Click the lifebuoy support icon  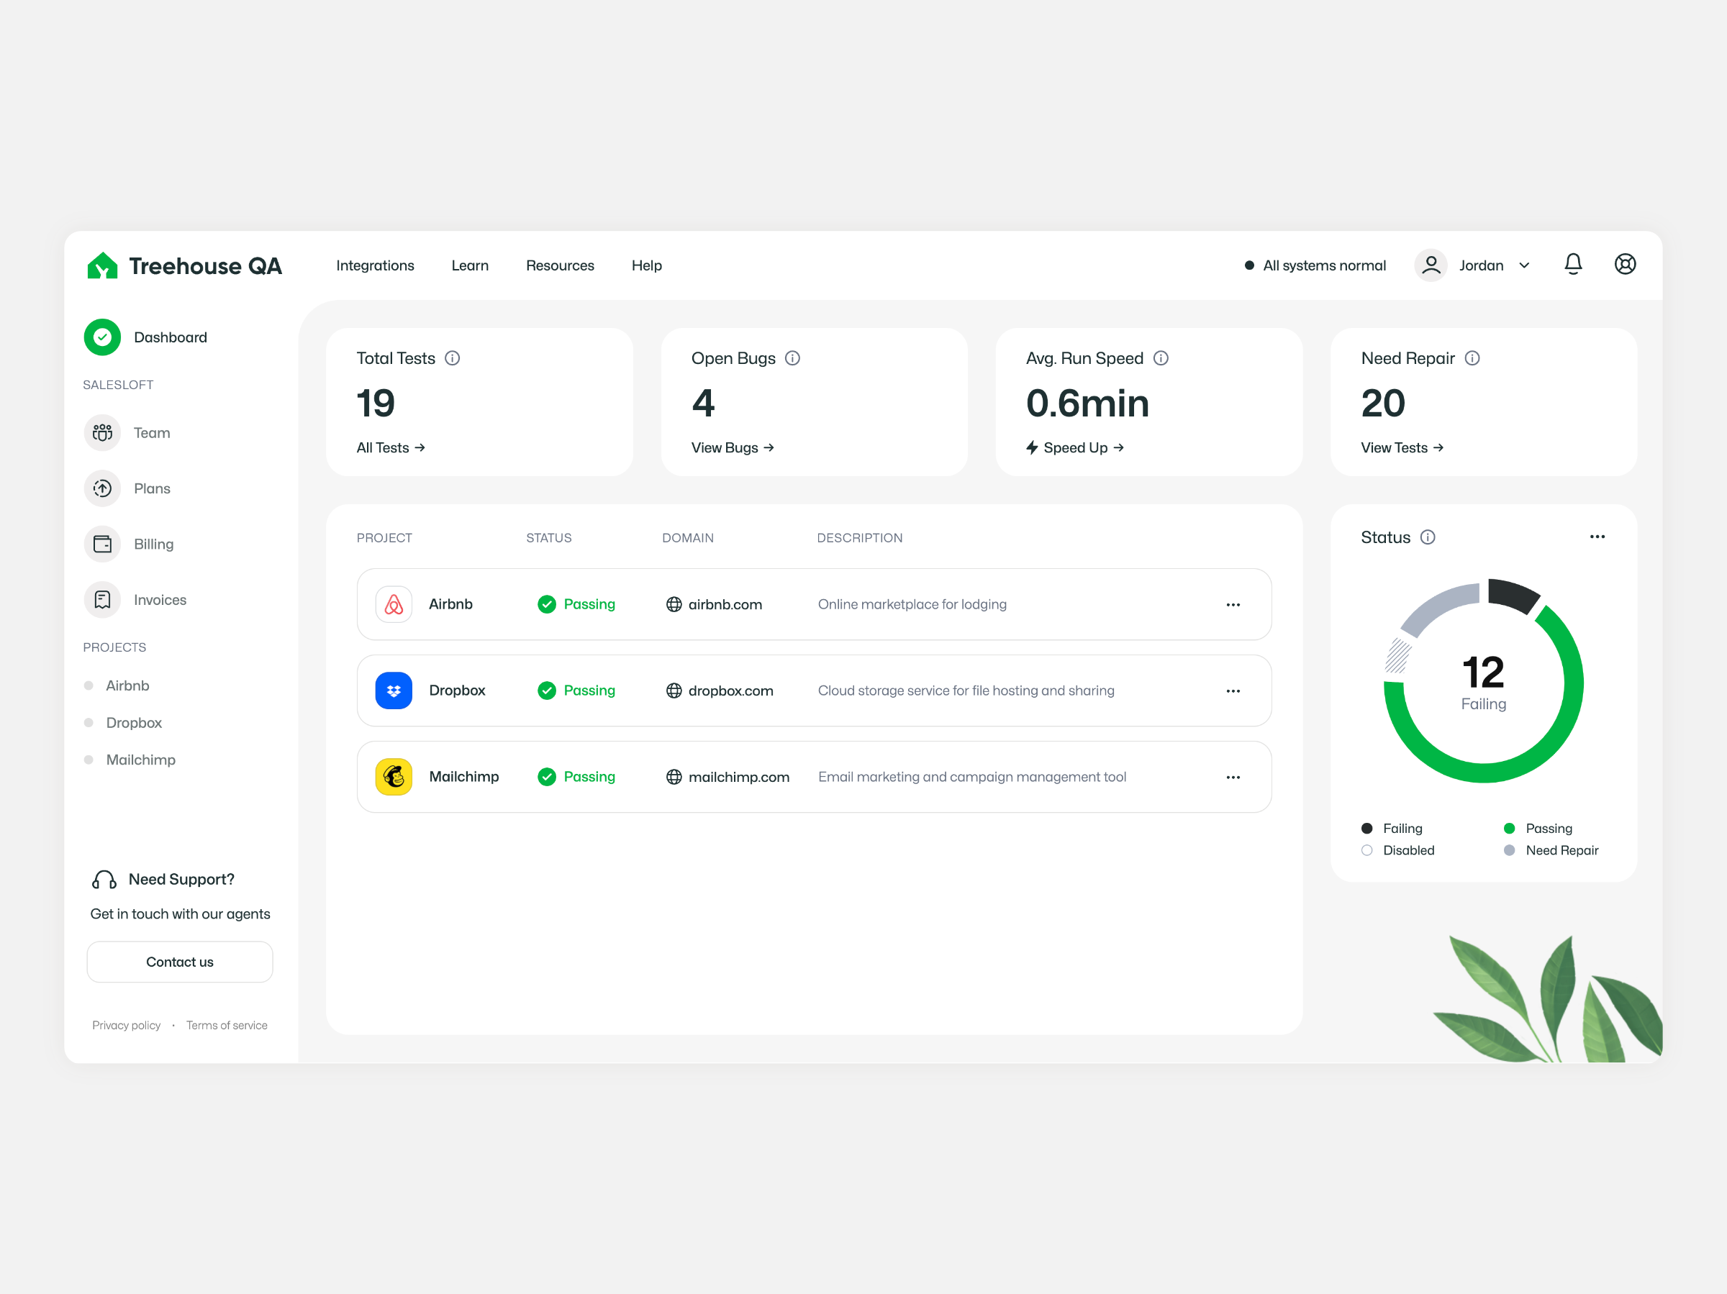pyautogui.click(x=1625, y=265)
